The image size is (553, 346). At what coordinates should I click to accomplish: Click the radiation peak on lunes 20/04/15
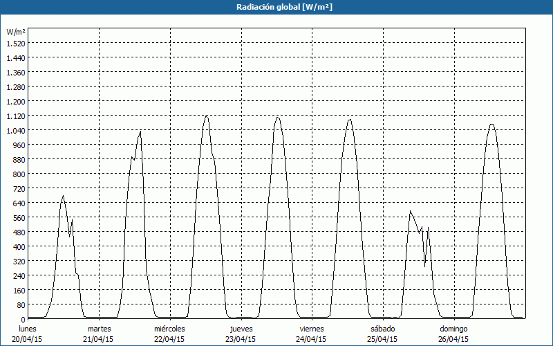63,196
